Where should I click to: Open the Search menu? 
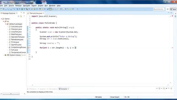[x=34, y=6]
